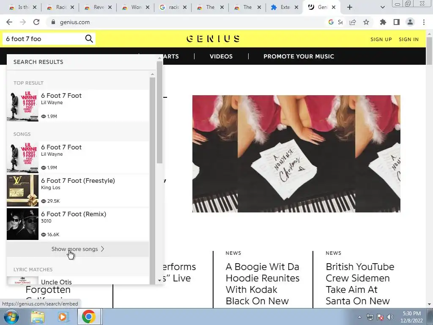
Task: Click the GENIUS logo
Action: pyautogui.click(x=213, y=39)
